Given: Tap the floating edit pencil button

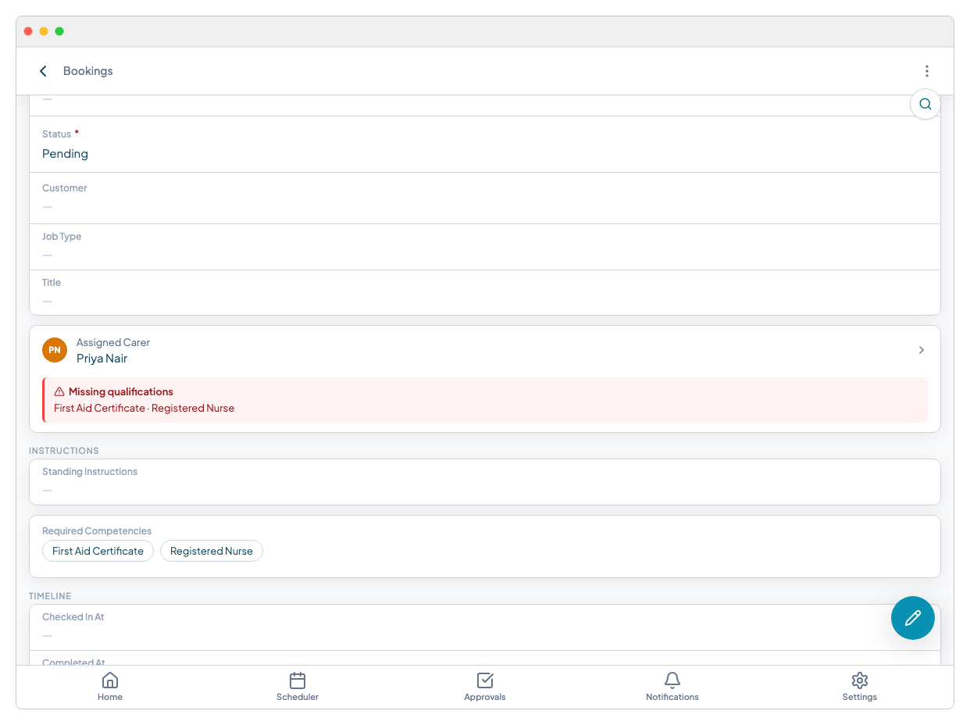Looking at the screenshot, I should coord(912,618).
